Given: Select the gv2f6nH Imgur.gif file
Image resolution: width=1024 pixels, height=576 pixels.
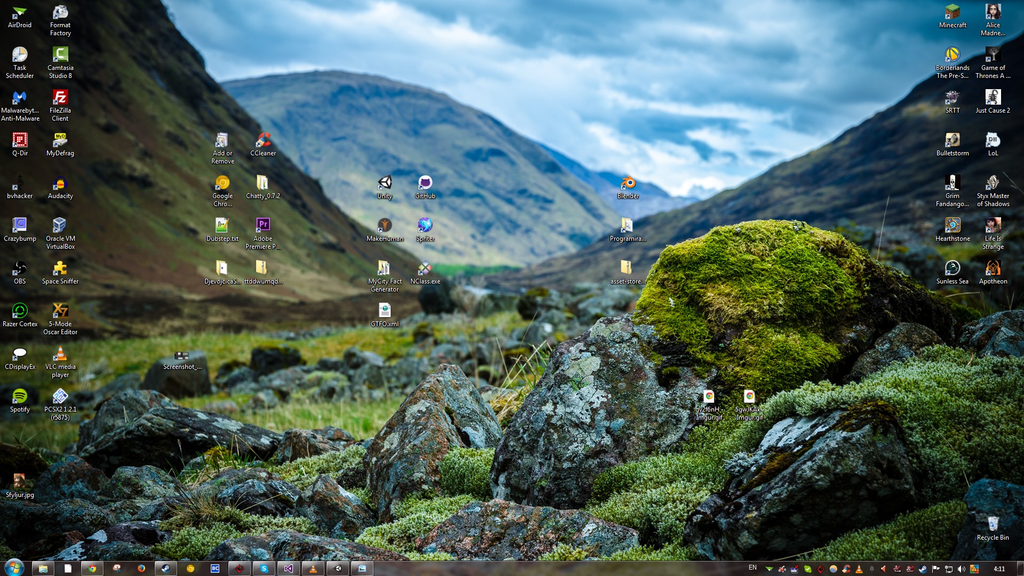Looking at the screenshot, I should tap(709, 405).
